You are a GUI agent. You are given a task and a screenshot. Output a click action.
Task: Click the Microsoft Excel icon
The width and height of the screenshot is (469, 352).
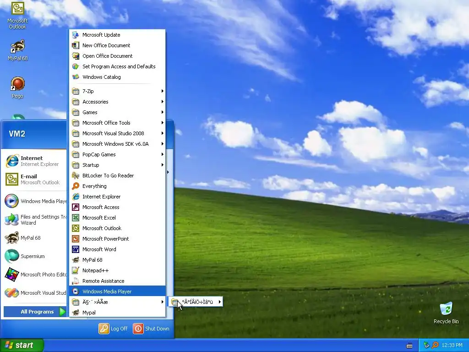(76, 218)
